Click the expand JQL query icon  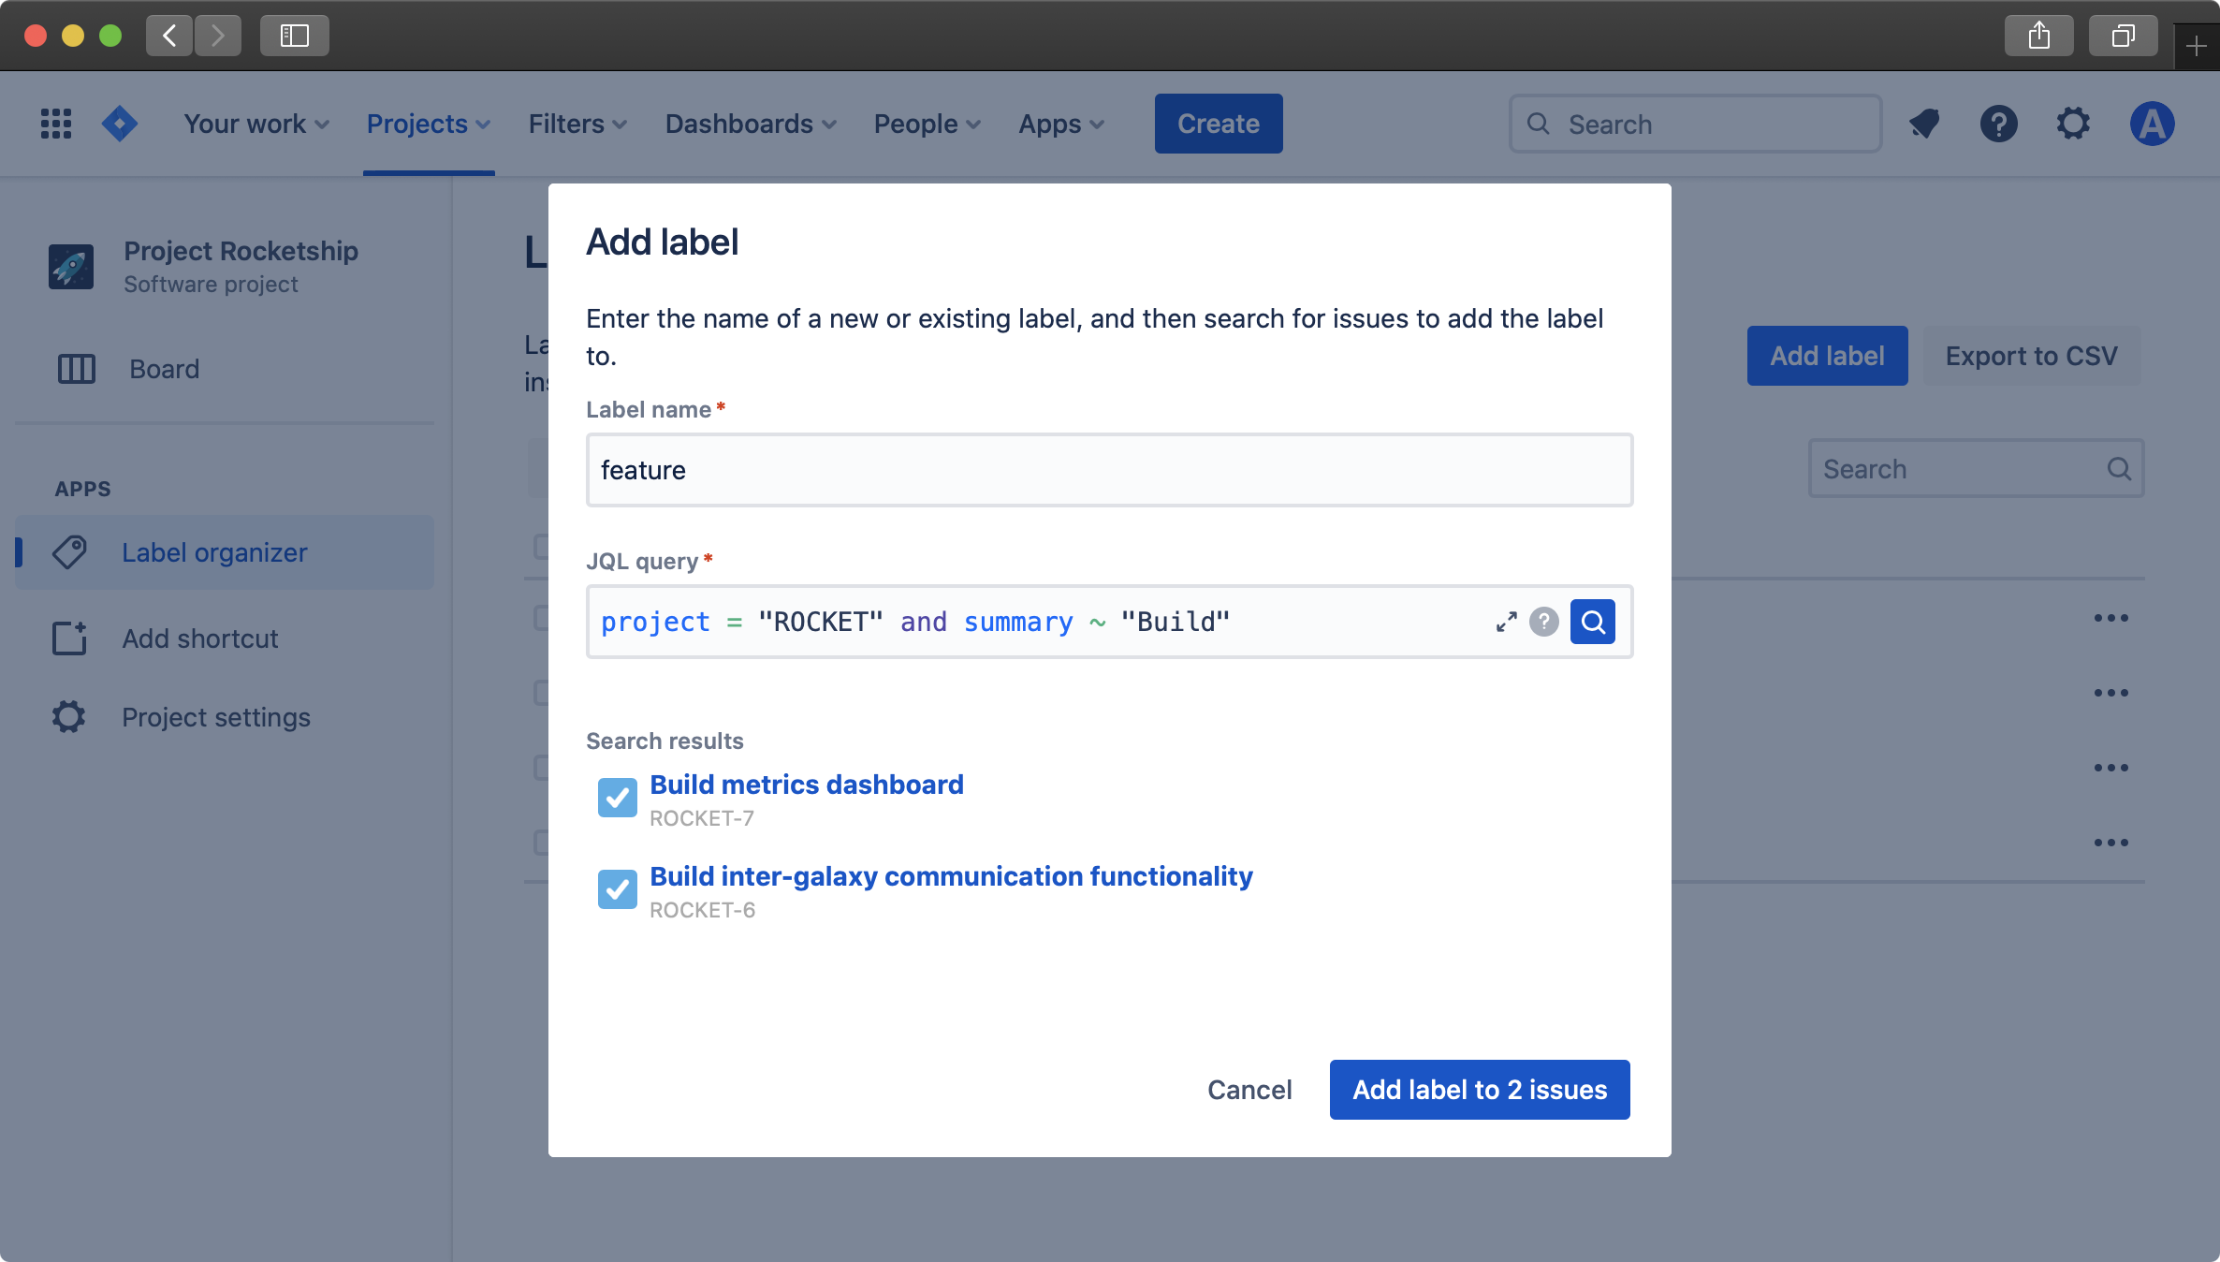point(1507,621)
